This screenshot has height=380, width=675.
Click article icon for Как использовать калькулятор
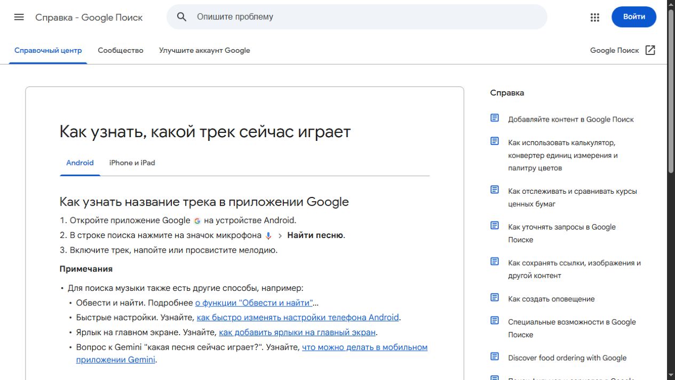495,141
